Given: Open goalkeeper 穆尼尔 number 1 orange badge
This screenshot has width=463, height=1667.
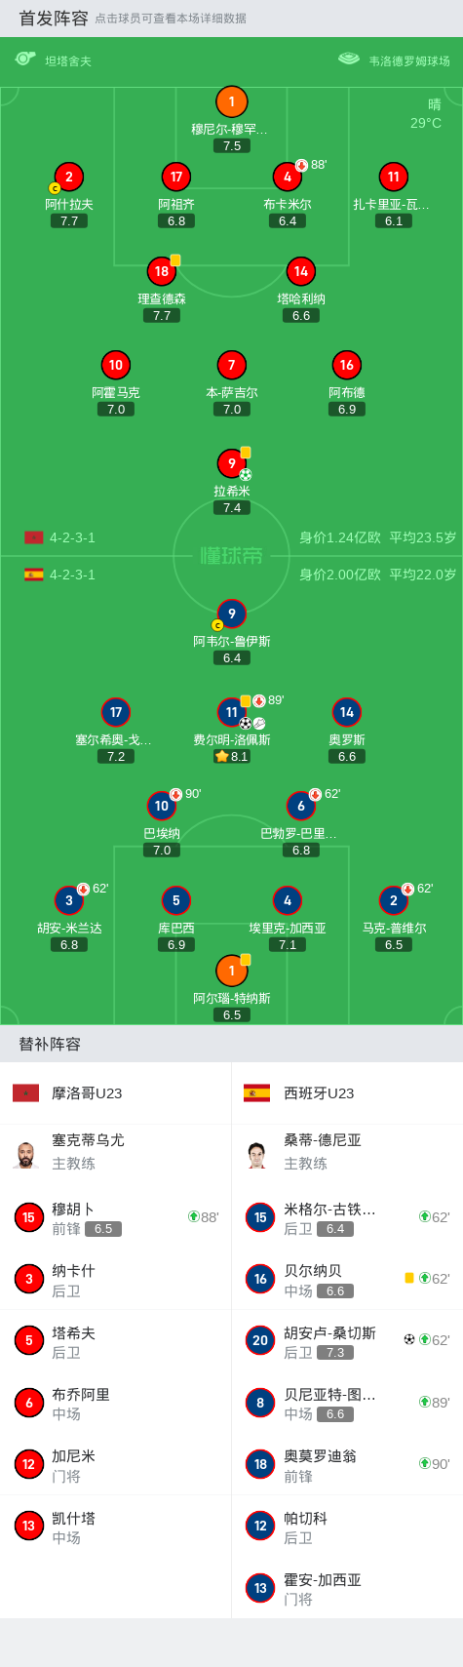Looking at the screenshot, I should point(231,101).
